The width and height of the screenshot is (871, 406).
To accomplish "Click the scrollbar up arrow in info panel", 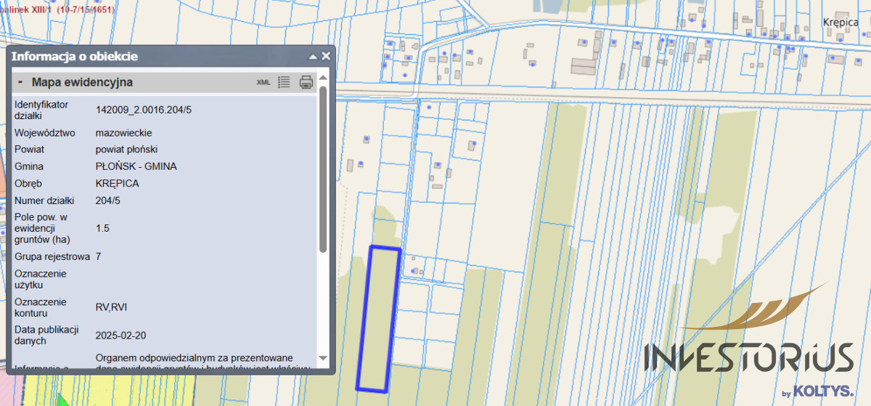I will (323, 77).
